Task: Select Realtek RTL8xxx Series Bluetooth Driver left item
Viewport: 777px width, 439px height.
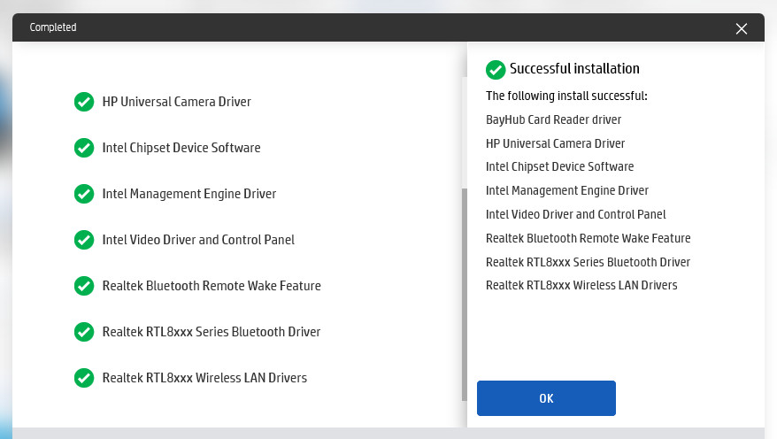Action: [212, 332]
